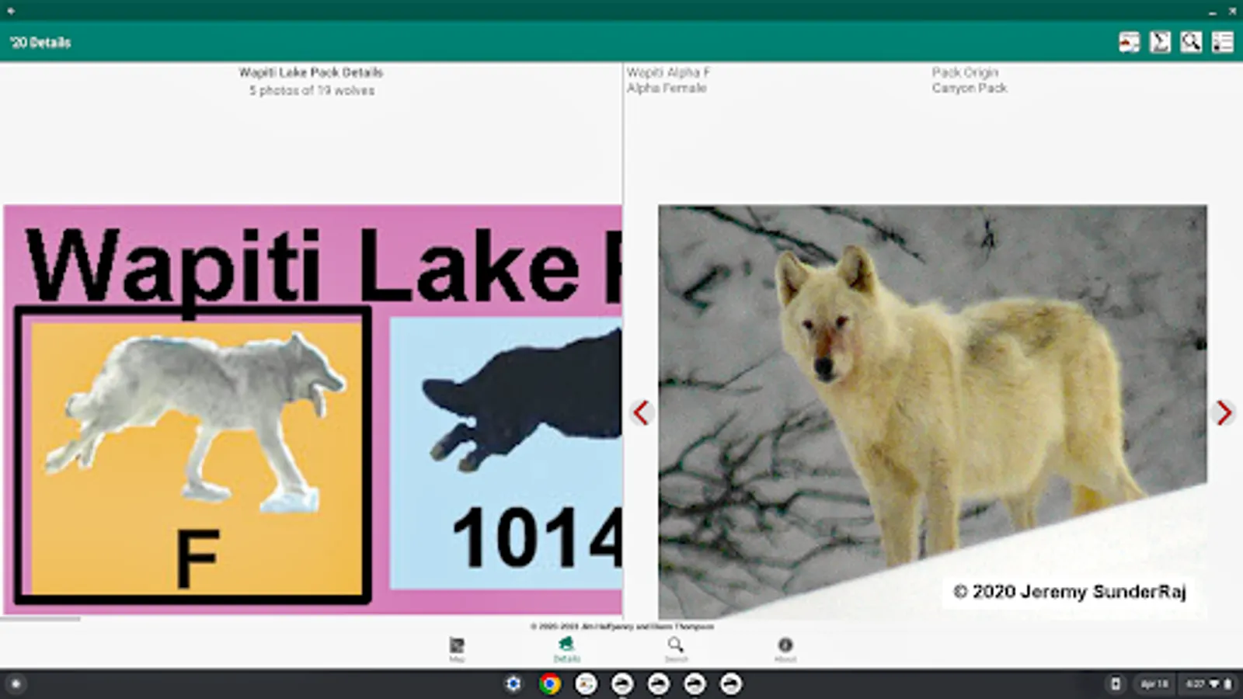Image resolution: width=1243 pixels, height=699 pixels.
Task: Click the 'Wapiti Lake Pack Details' heading
Action: coord(311,72)
